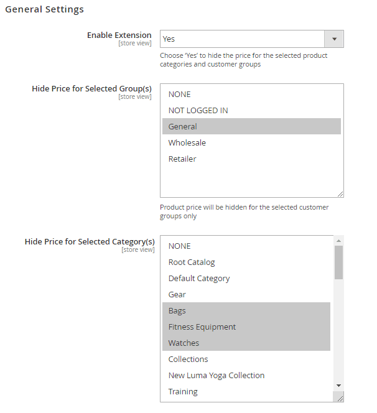Click the Enable Extension dropdown arrow

click(334, 39)
